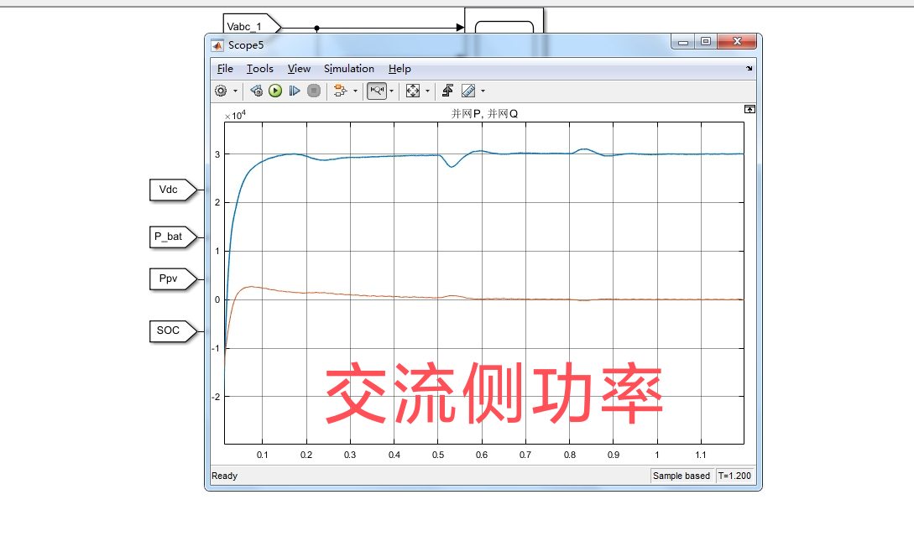The width and height of the screenshot is (914, 536).
Task: Expand the configuration gear dropdown arrow
Action: pyautogui.click(x=235, y=91)
